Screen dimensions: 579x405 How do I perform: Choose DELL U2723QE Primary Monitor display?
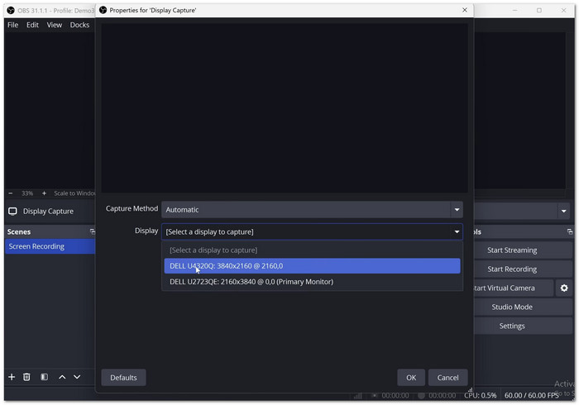312,282
